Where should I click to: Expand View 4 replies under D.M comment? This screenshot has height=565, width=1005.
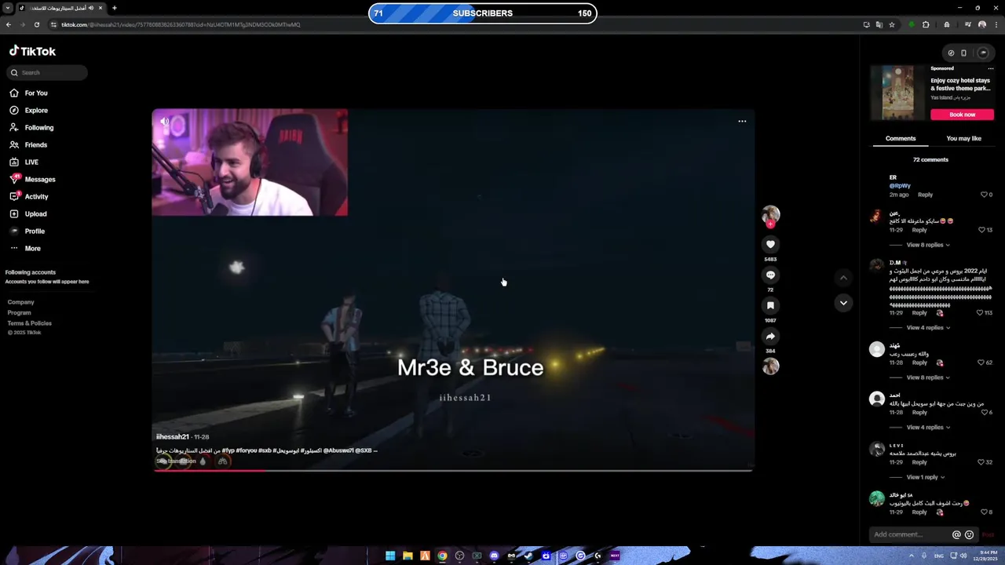[928, 327]
